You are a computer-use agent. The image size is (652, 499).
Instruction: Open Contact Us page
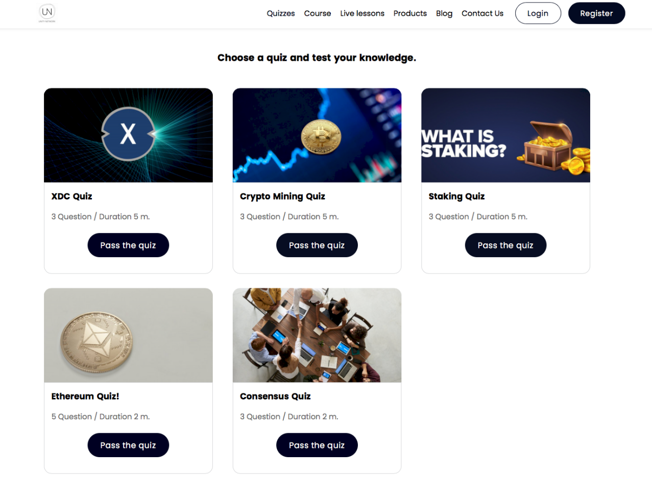click(482, 13)
